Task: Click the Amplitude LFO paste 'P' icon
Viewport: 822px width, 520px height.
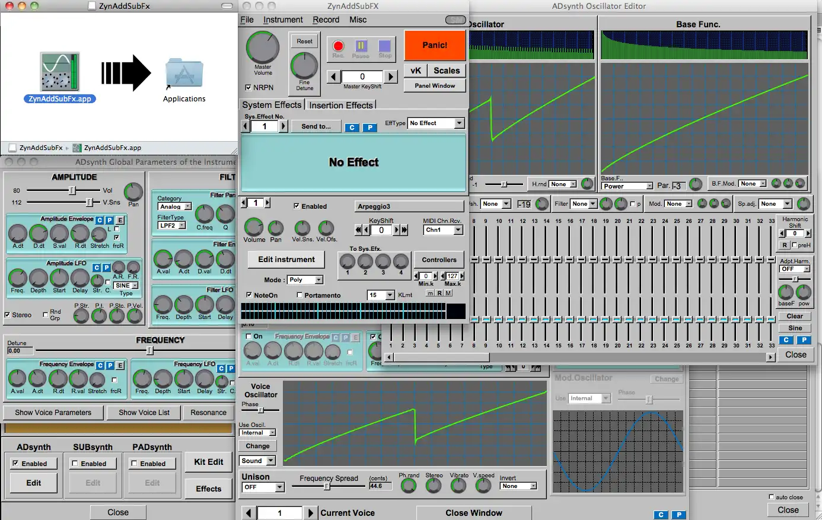Action: (x=106, y=268)
